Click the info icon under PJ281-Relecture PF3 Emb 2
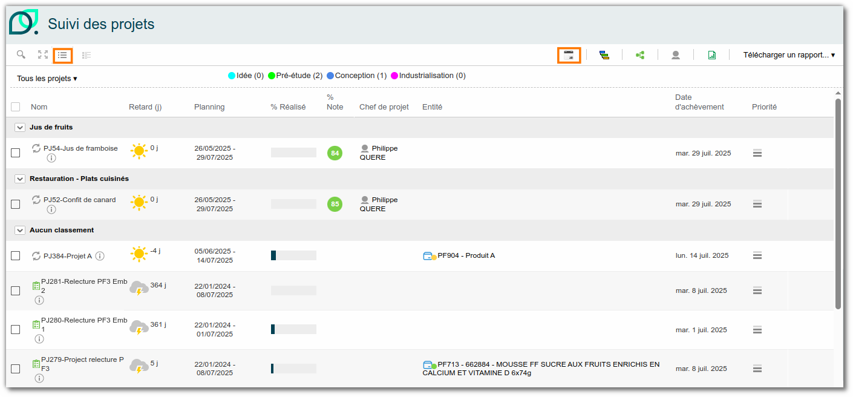Viewport: 853px width, 397px height. [39, 300]
